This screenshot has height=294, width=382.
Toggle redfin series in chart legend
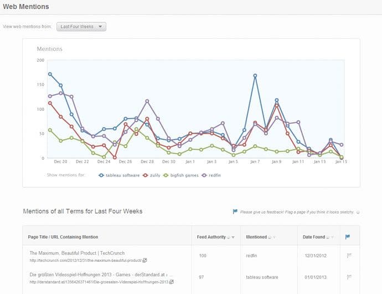click(x=214, y=175)
